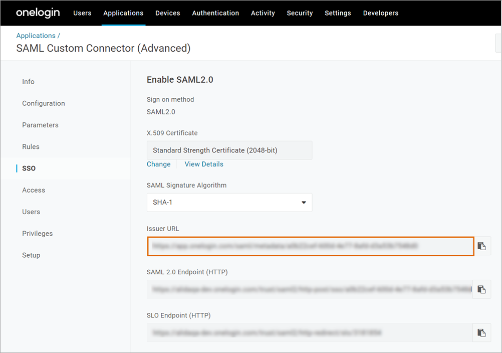Copy the SLO Endpoint using the copy icon

tap(481, 332)
